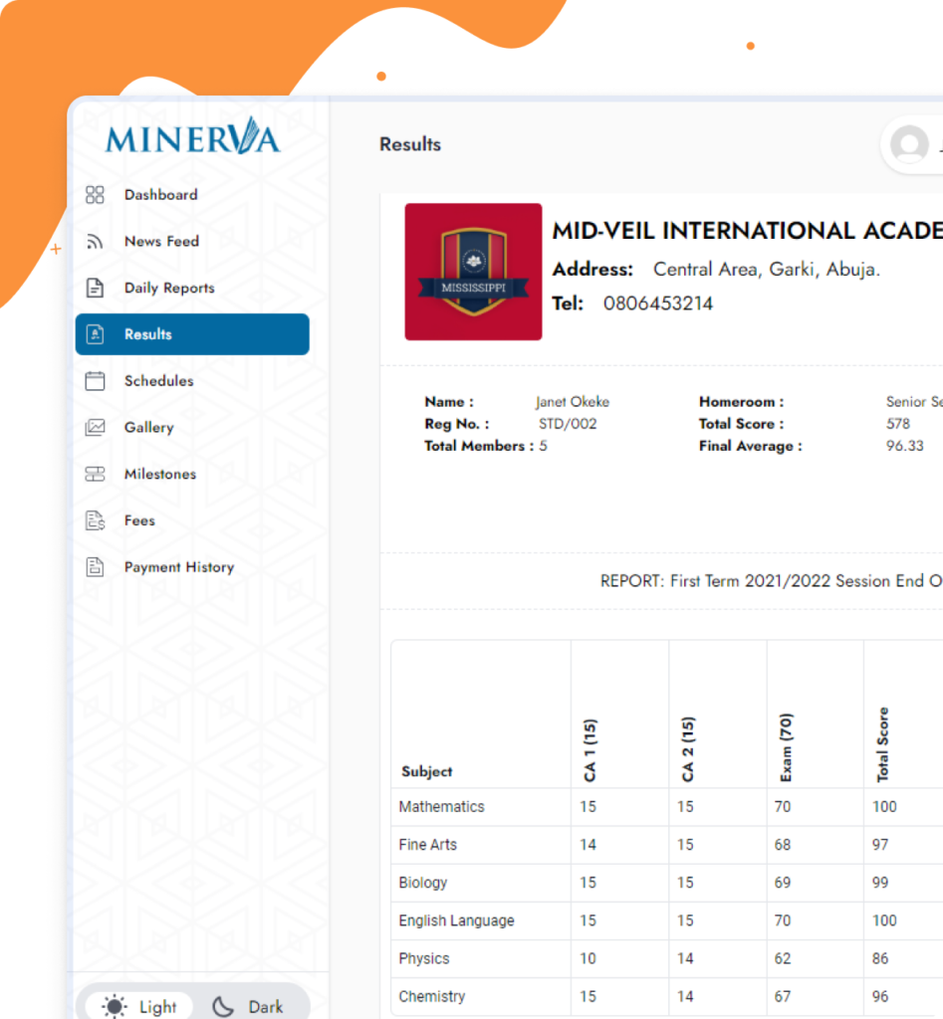Screen dimensions: 943x1019
Task: Open the Dashboard page
Action: click(160, 195)
